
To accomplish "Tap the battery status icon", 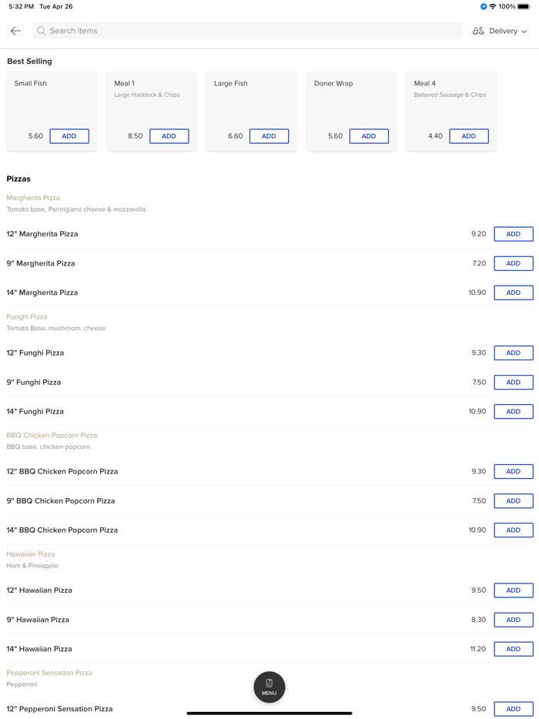I will pyautogui.click(x=524, y=7).
